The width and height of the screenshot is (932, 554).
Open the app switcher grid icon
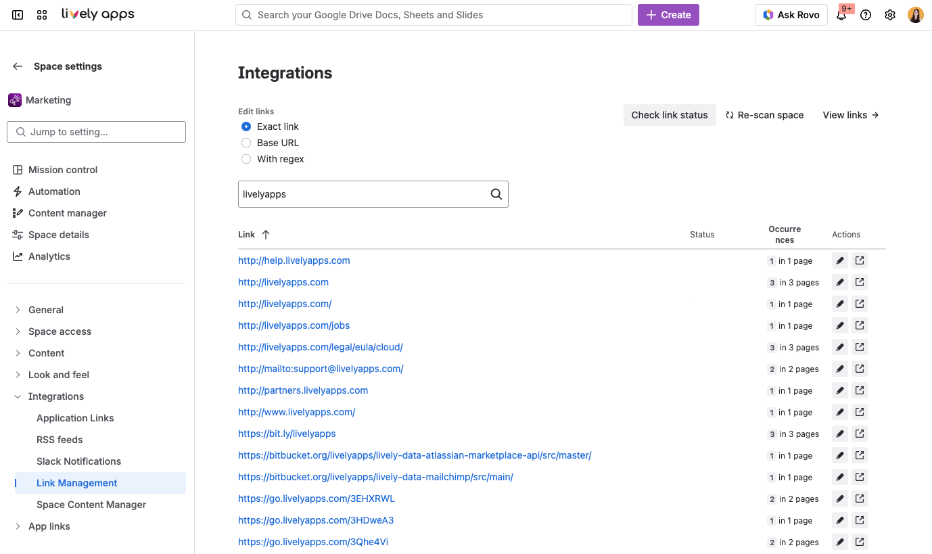pos(42,14)
